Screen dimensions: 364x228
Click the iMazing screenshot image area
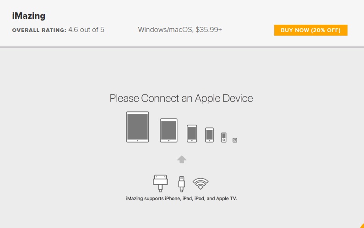click(182, 138)
